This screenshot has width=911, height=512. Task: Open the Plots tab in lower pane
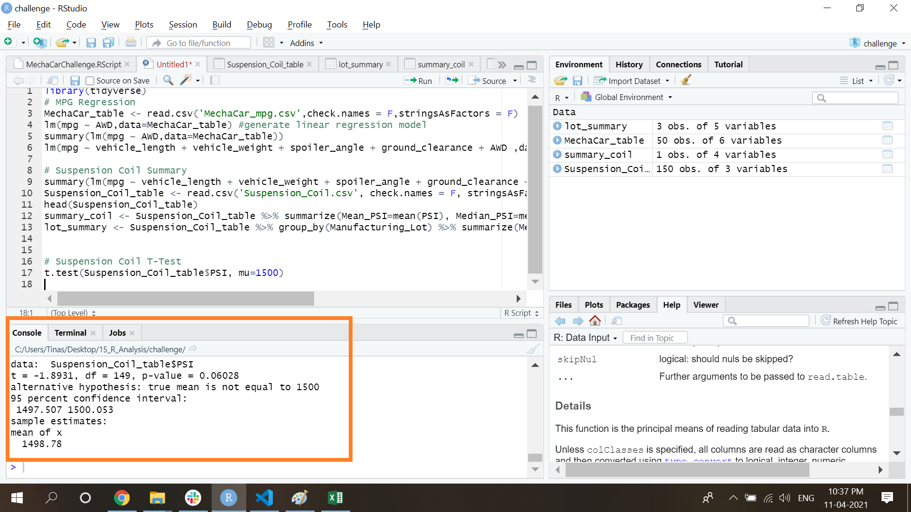pyautogui.click(x=594, y=305)
